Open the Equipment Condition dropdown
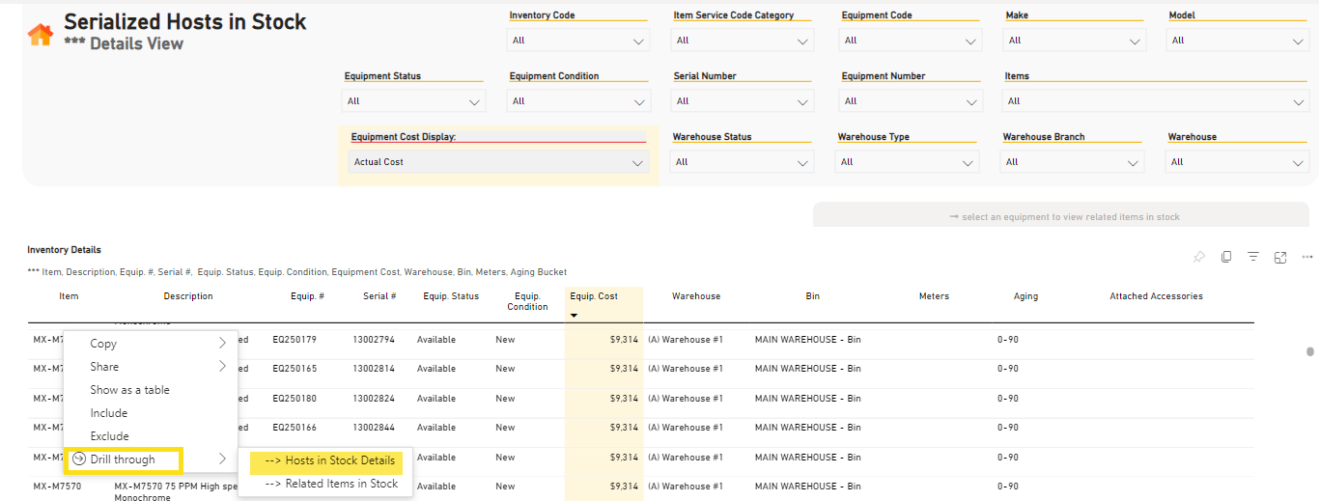The width and height of the screenshot is (1319, 501). (x=578, y=101)
